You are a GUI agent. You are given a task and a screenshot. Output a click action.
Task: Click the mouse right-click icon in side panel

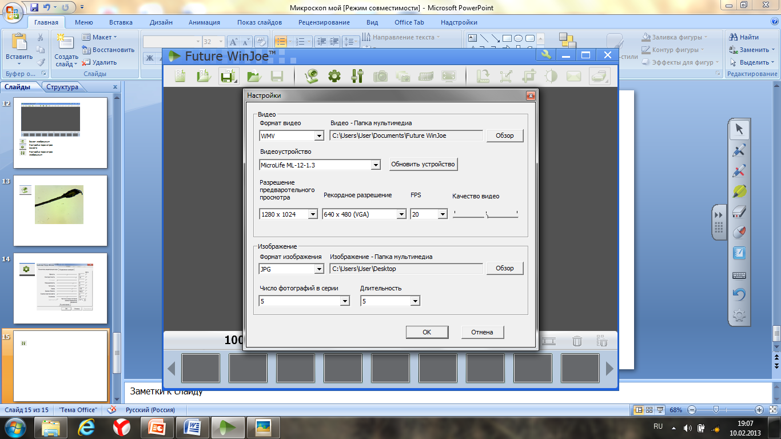click(x=739, y=233)
